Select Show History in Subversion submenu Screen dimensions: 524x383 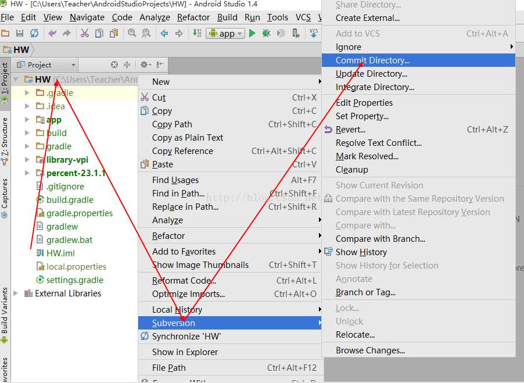418,252
